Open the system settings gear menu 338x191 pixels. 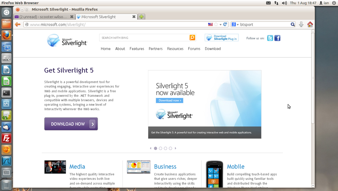[334, 3]
